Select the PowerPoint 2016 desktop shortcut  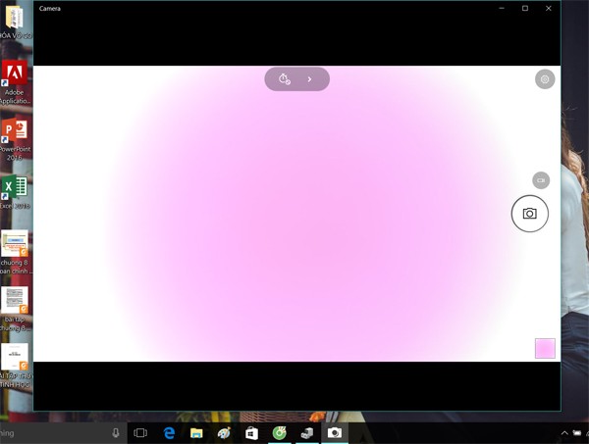coord(15,139)
